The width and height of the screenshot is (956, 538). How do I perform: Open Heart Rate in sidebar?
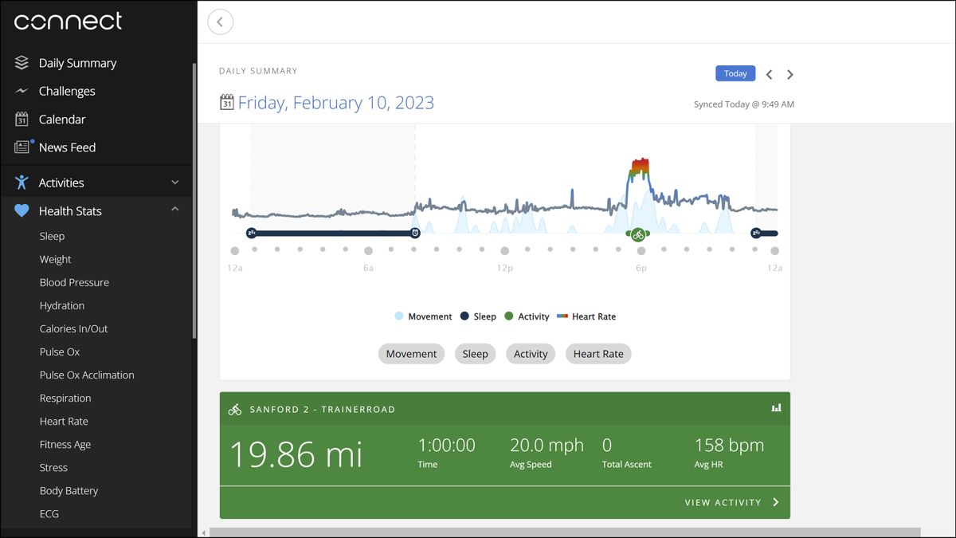click(64, 421)
